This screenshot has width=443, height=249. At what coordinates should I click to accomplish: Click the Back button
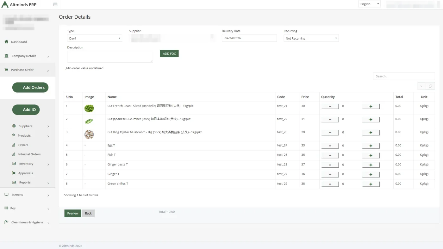coord(88,213)
